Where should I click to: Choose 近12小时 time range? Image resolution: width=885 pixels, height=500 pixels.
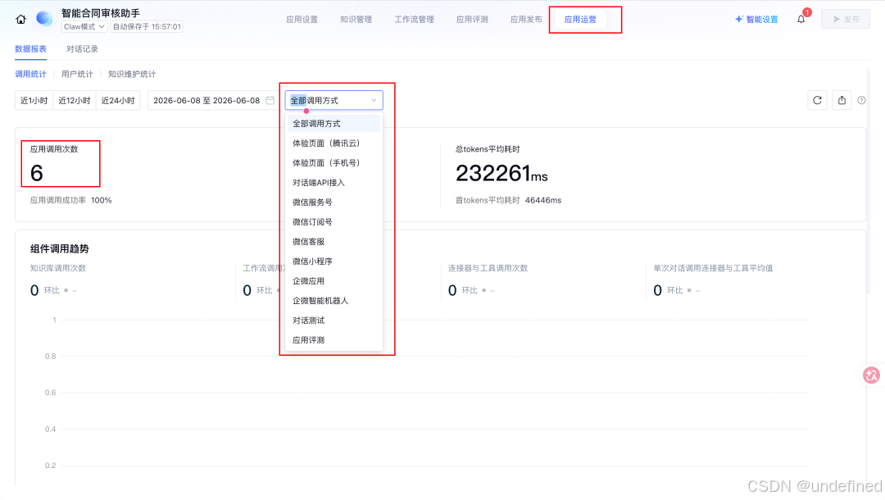pyautogui.click(x=75, y=101)
